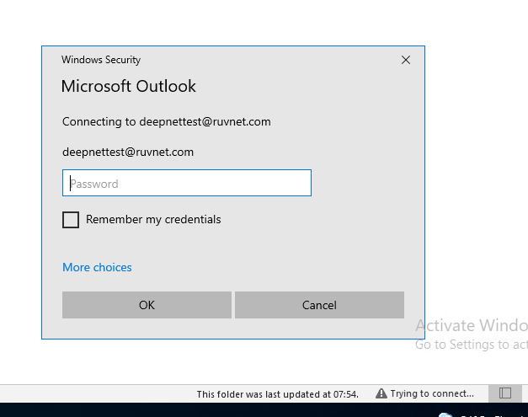The width and height of the screenshot is (528, 417).
Task: Click the 'This folder was last updated' status message
Action: click(277, 393)
